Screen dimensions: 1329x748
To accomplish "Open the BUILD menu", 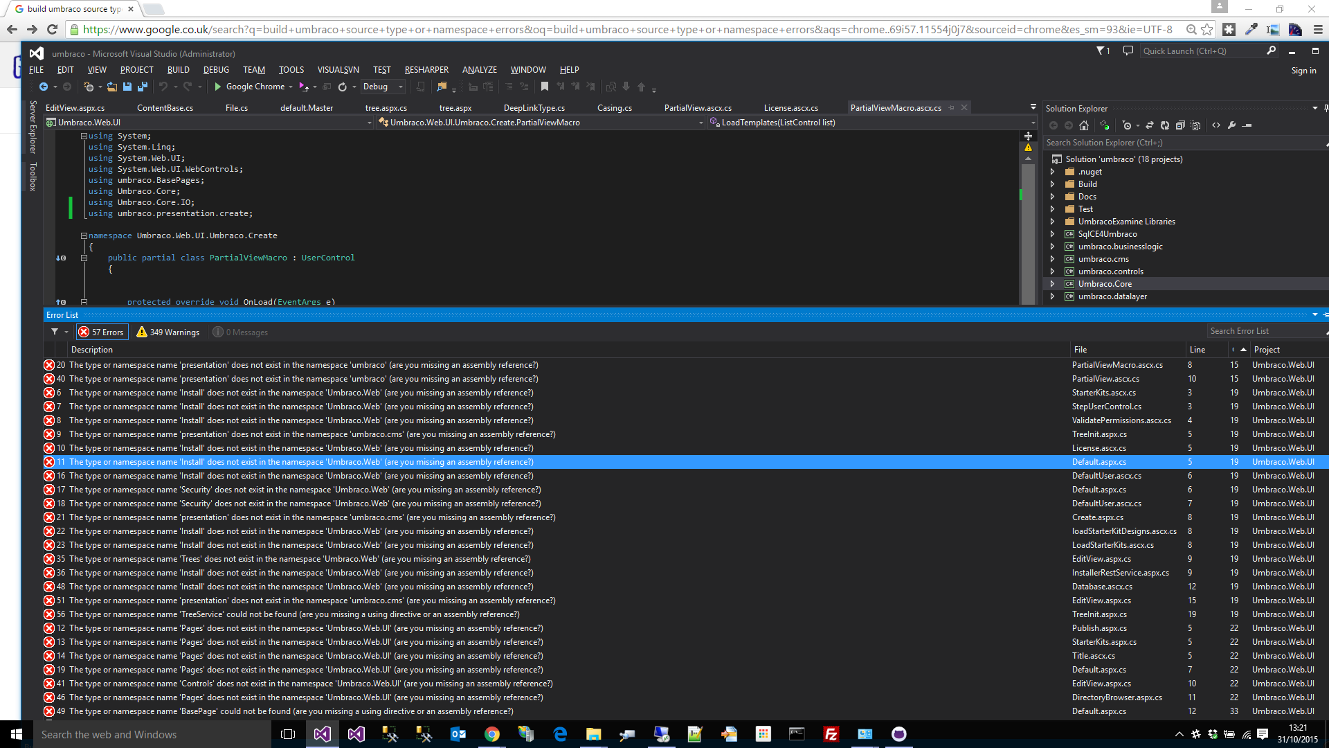I will [178, 70].
